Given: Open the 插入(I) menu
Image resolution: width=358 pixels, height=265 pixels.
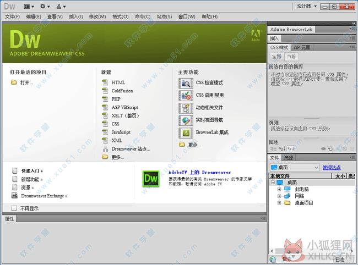Looking at the screenshot, I should [x=76, y=16].
